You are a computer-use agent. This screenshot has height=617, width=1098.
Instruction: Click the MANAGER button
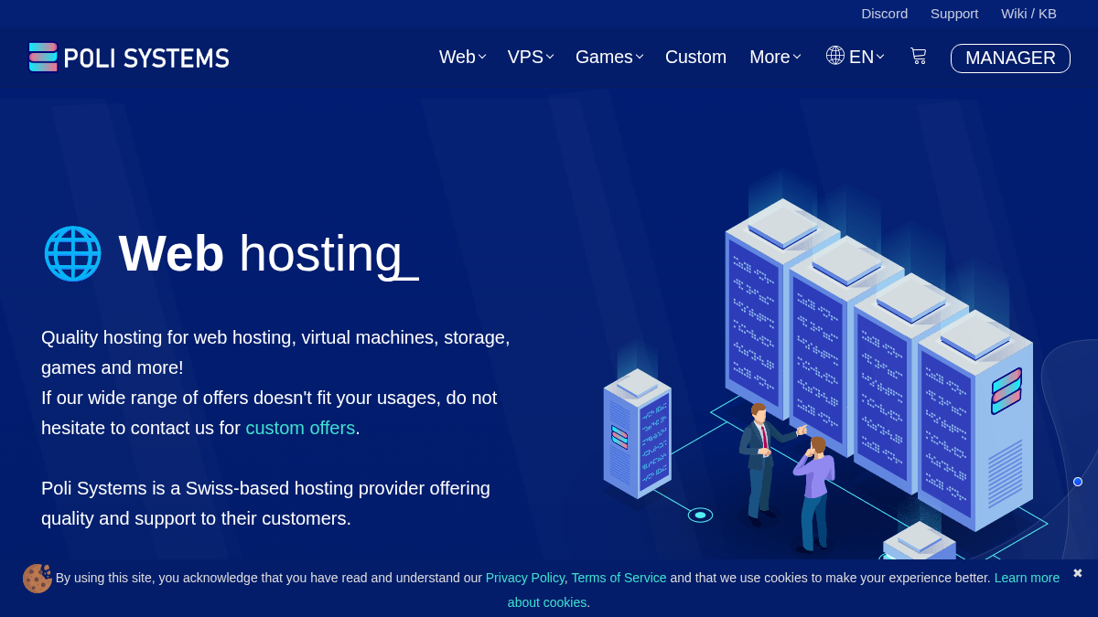[x=1010, y=58]
